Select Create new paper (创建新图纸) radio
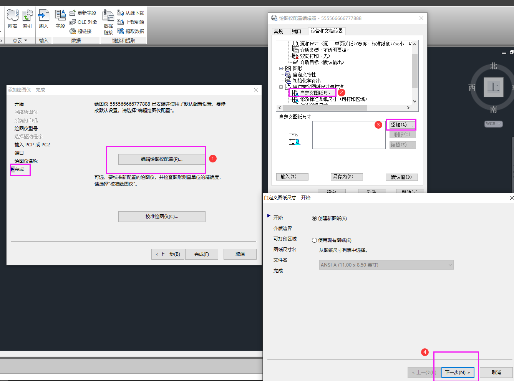The width and height of the screenshot is (514, 381). 315,218
